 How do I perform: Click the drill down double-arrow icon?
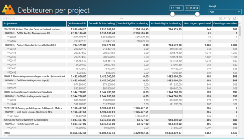(9, 18)
